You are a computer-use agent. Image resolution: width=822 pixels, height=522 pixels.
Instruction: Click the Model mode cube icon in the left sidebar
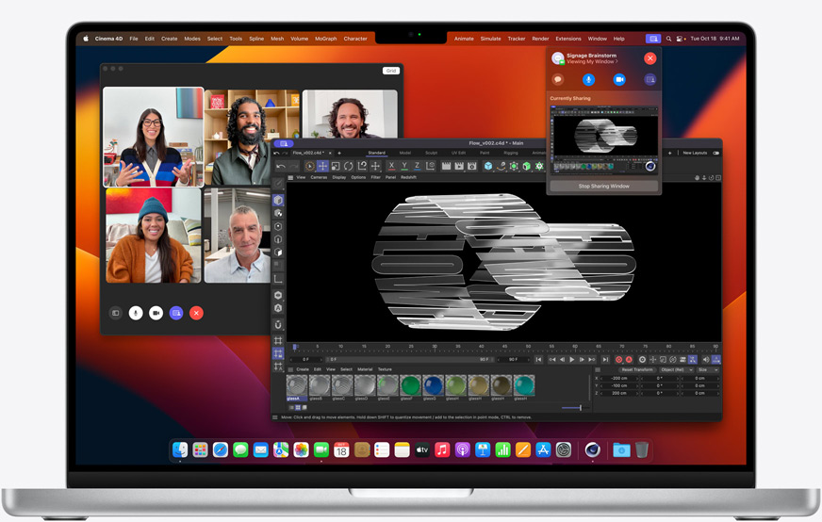click(278, 200)
